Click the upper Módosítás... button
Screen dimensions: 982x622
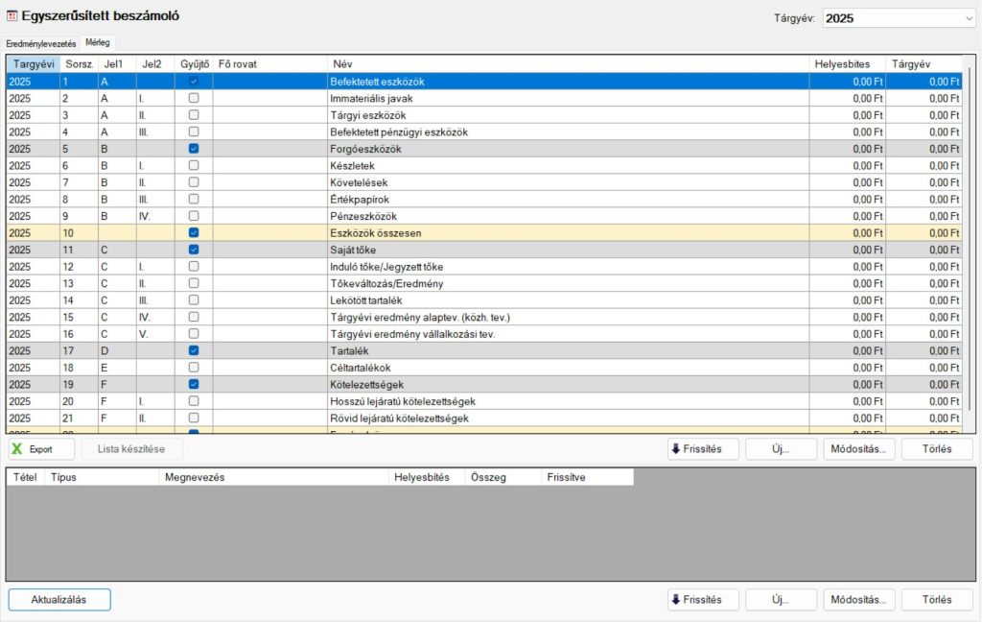click(x=858, y=449)
